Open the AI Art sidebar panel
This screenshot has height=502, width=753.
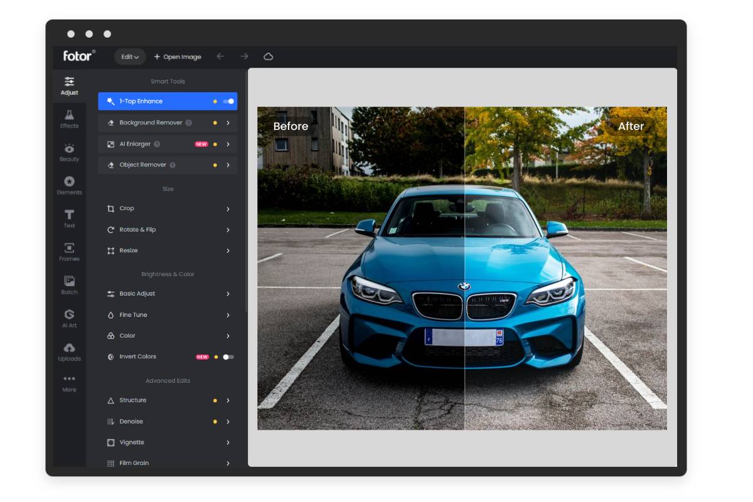point(69,319)
